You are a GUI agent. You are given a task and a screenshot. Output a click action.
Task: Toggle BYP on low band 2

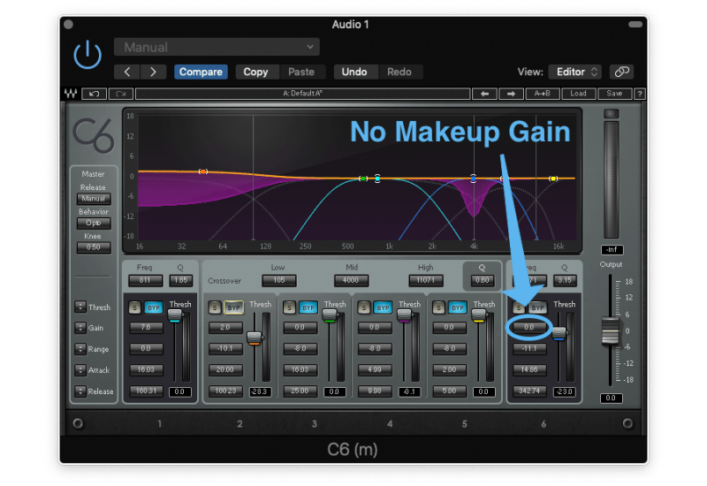coord(233,308)
